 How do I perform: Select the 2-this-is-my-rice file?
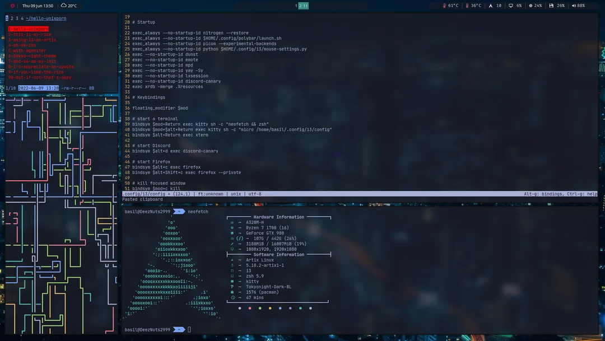(29, 35)
